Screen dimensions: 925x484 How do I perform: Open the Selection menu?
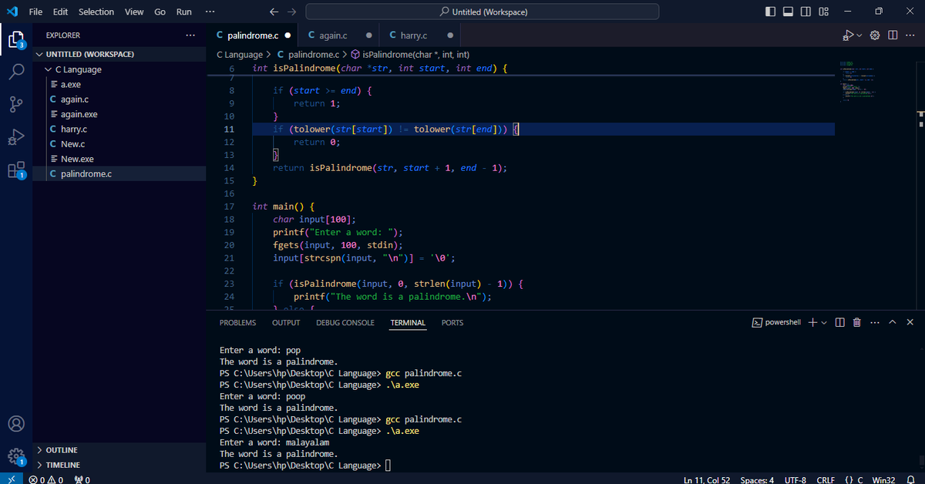(x=96, y=12)
